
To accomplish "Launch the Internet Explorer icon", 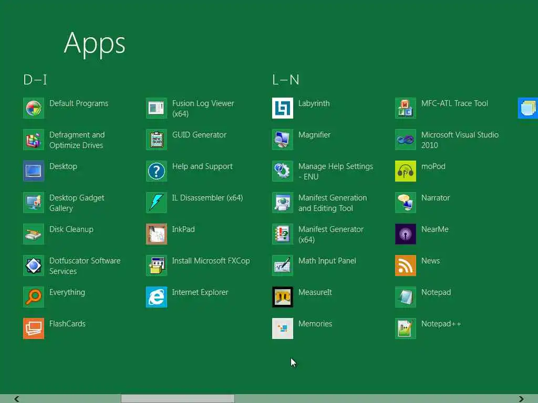I will point(157,297).
